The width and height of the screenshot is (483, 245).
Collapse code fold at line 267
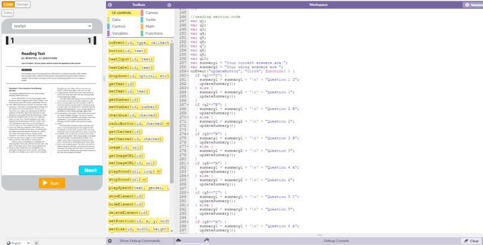188,105
